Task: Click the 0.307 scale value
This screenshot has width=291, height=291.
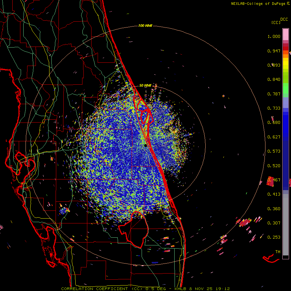Action: click(274, 223)
